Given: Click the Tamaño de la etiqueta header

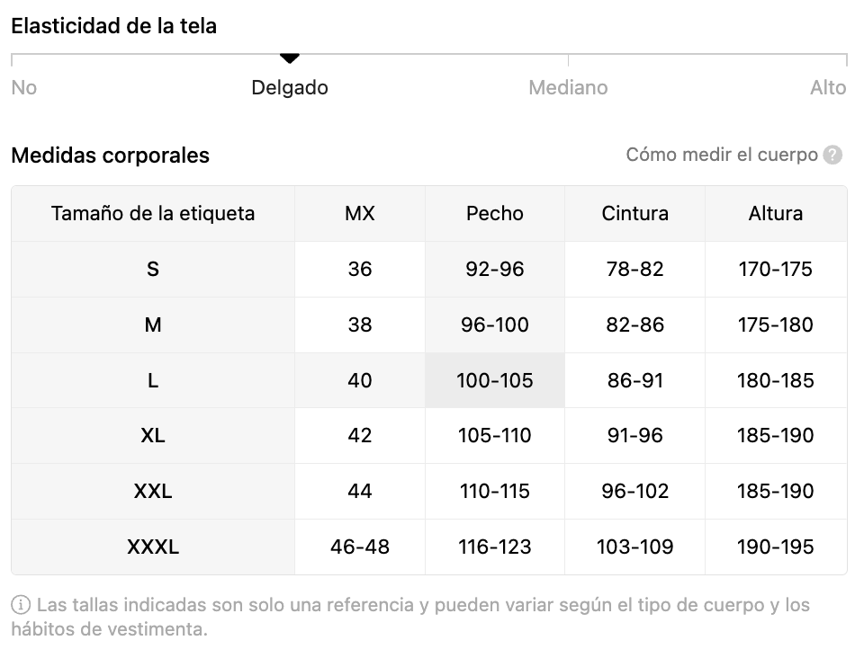Looking at the screenshot, I should pos(153,214).
